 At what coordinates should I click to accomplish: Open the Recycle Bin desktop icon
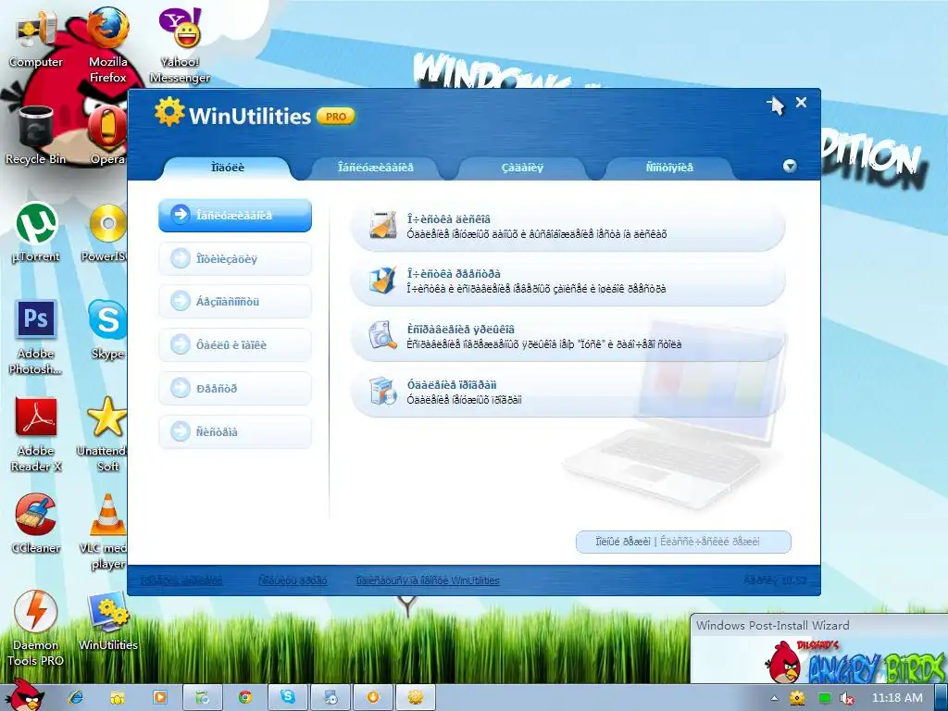pos(36,135)
